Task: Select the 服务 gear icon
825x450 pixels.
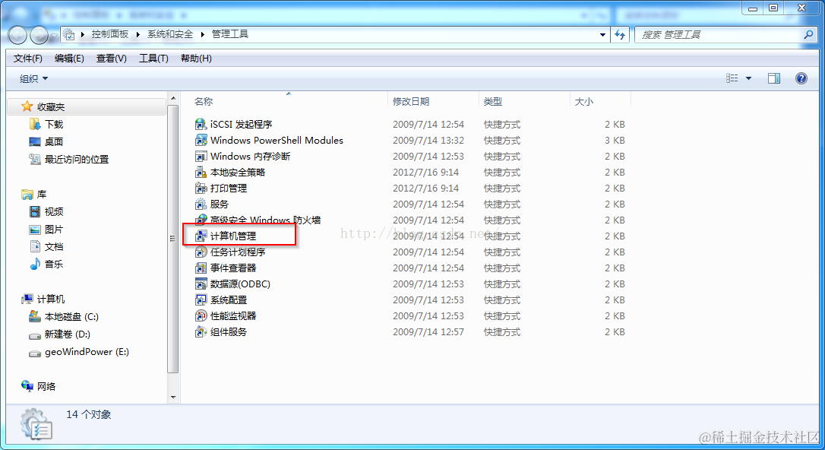Action: [201, 204]
